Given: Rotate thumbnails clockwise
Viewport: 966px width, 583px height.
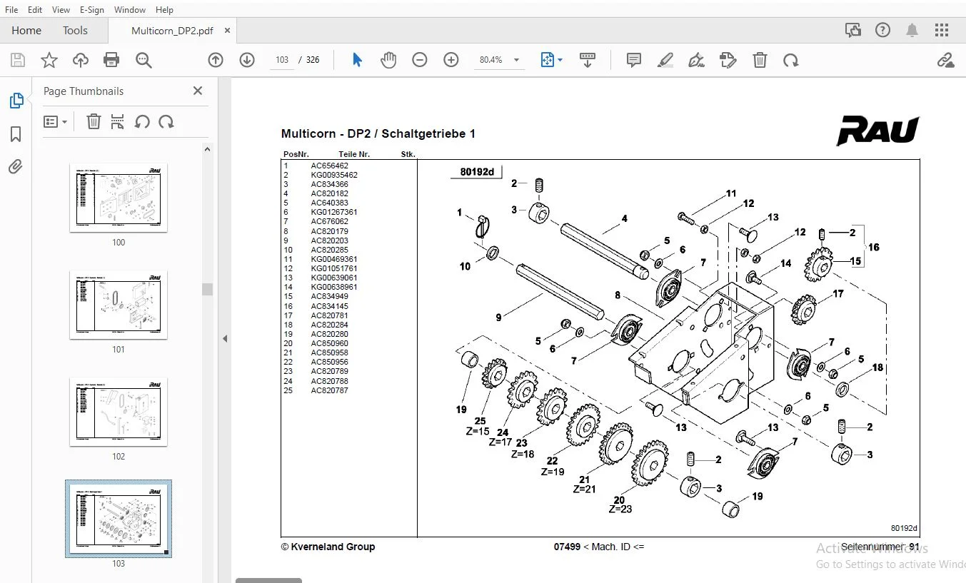Looking at the screenshot, I should click(166, 121).
